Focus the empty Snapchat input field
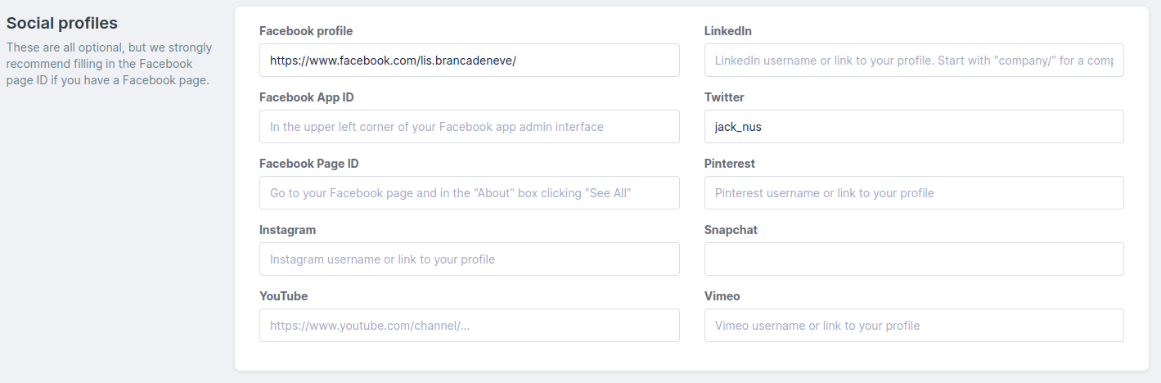The width and height of the screenshot is (1161, 383). click(914, 259)
